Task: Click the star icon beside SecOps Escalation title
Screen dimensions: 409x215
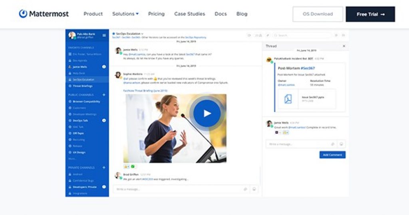Action: tap(113, 34)
